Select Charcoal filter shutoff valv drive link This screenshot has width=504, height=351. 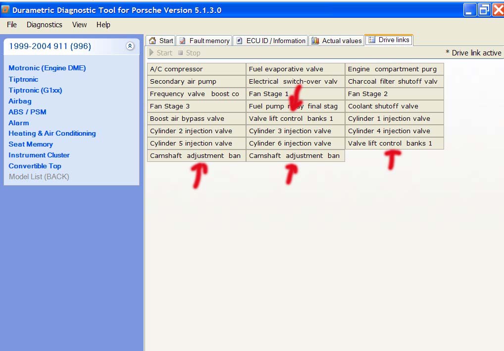pyautogui.click(x=395, y=82)
